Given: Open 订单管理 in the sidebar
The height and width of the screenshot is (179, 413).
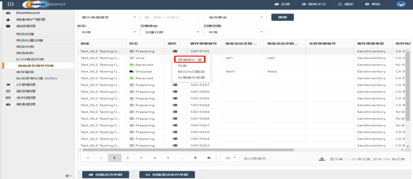Looking at the screenshot, I should click(x=26, y=85).
